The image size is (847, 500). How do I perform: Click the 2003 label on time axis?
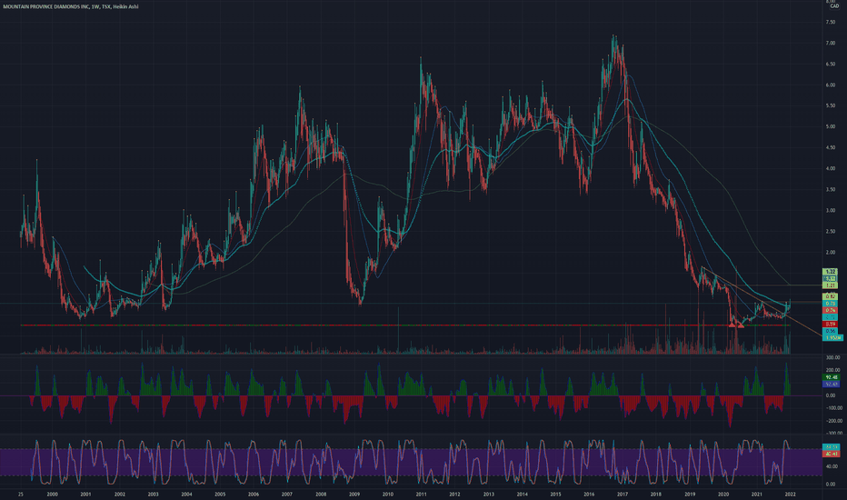(153, 494)
